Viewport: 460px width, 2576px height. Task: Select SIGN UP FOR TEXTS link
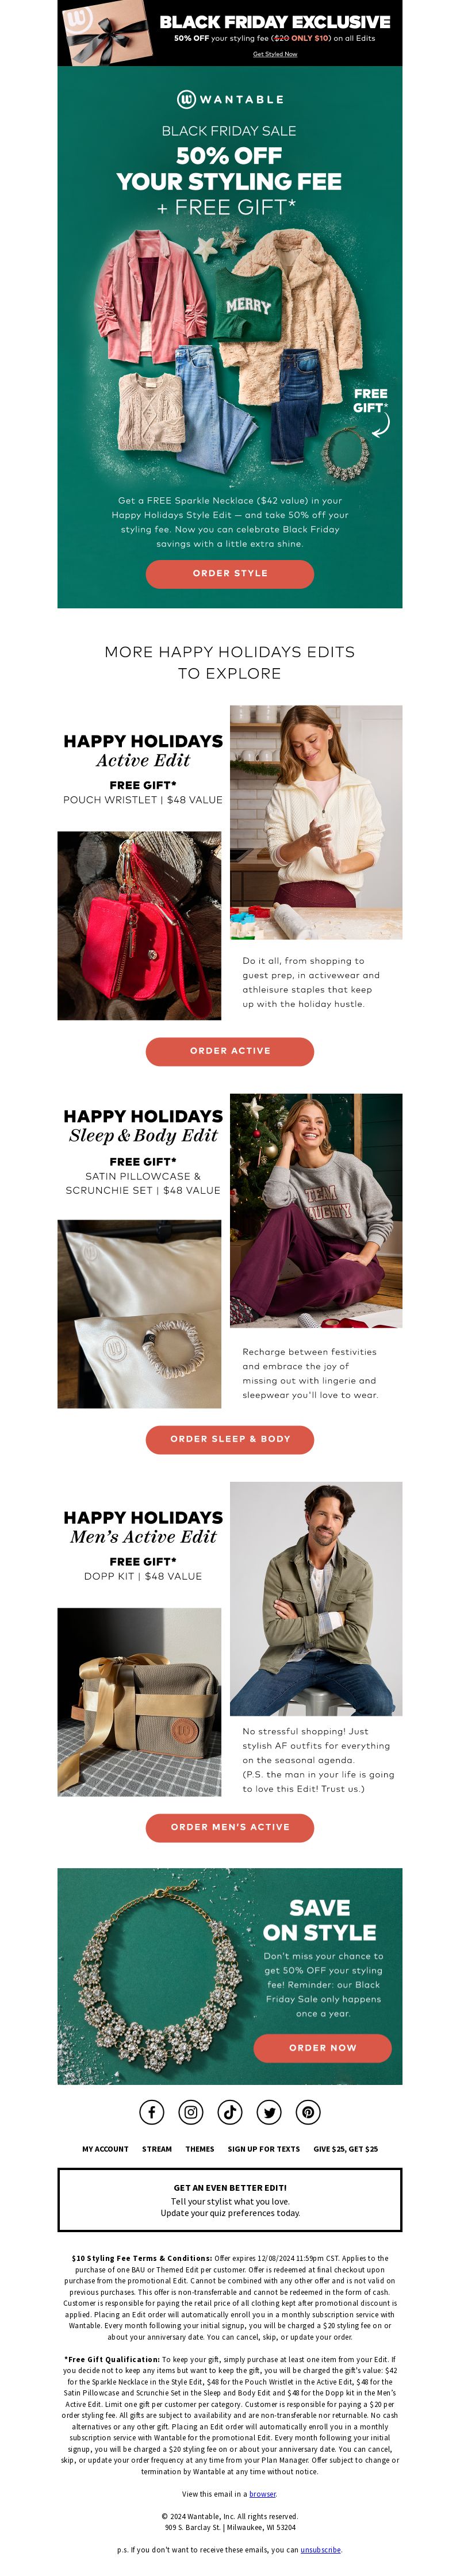point(263,2149)
